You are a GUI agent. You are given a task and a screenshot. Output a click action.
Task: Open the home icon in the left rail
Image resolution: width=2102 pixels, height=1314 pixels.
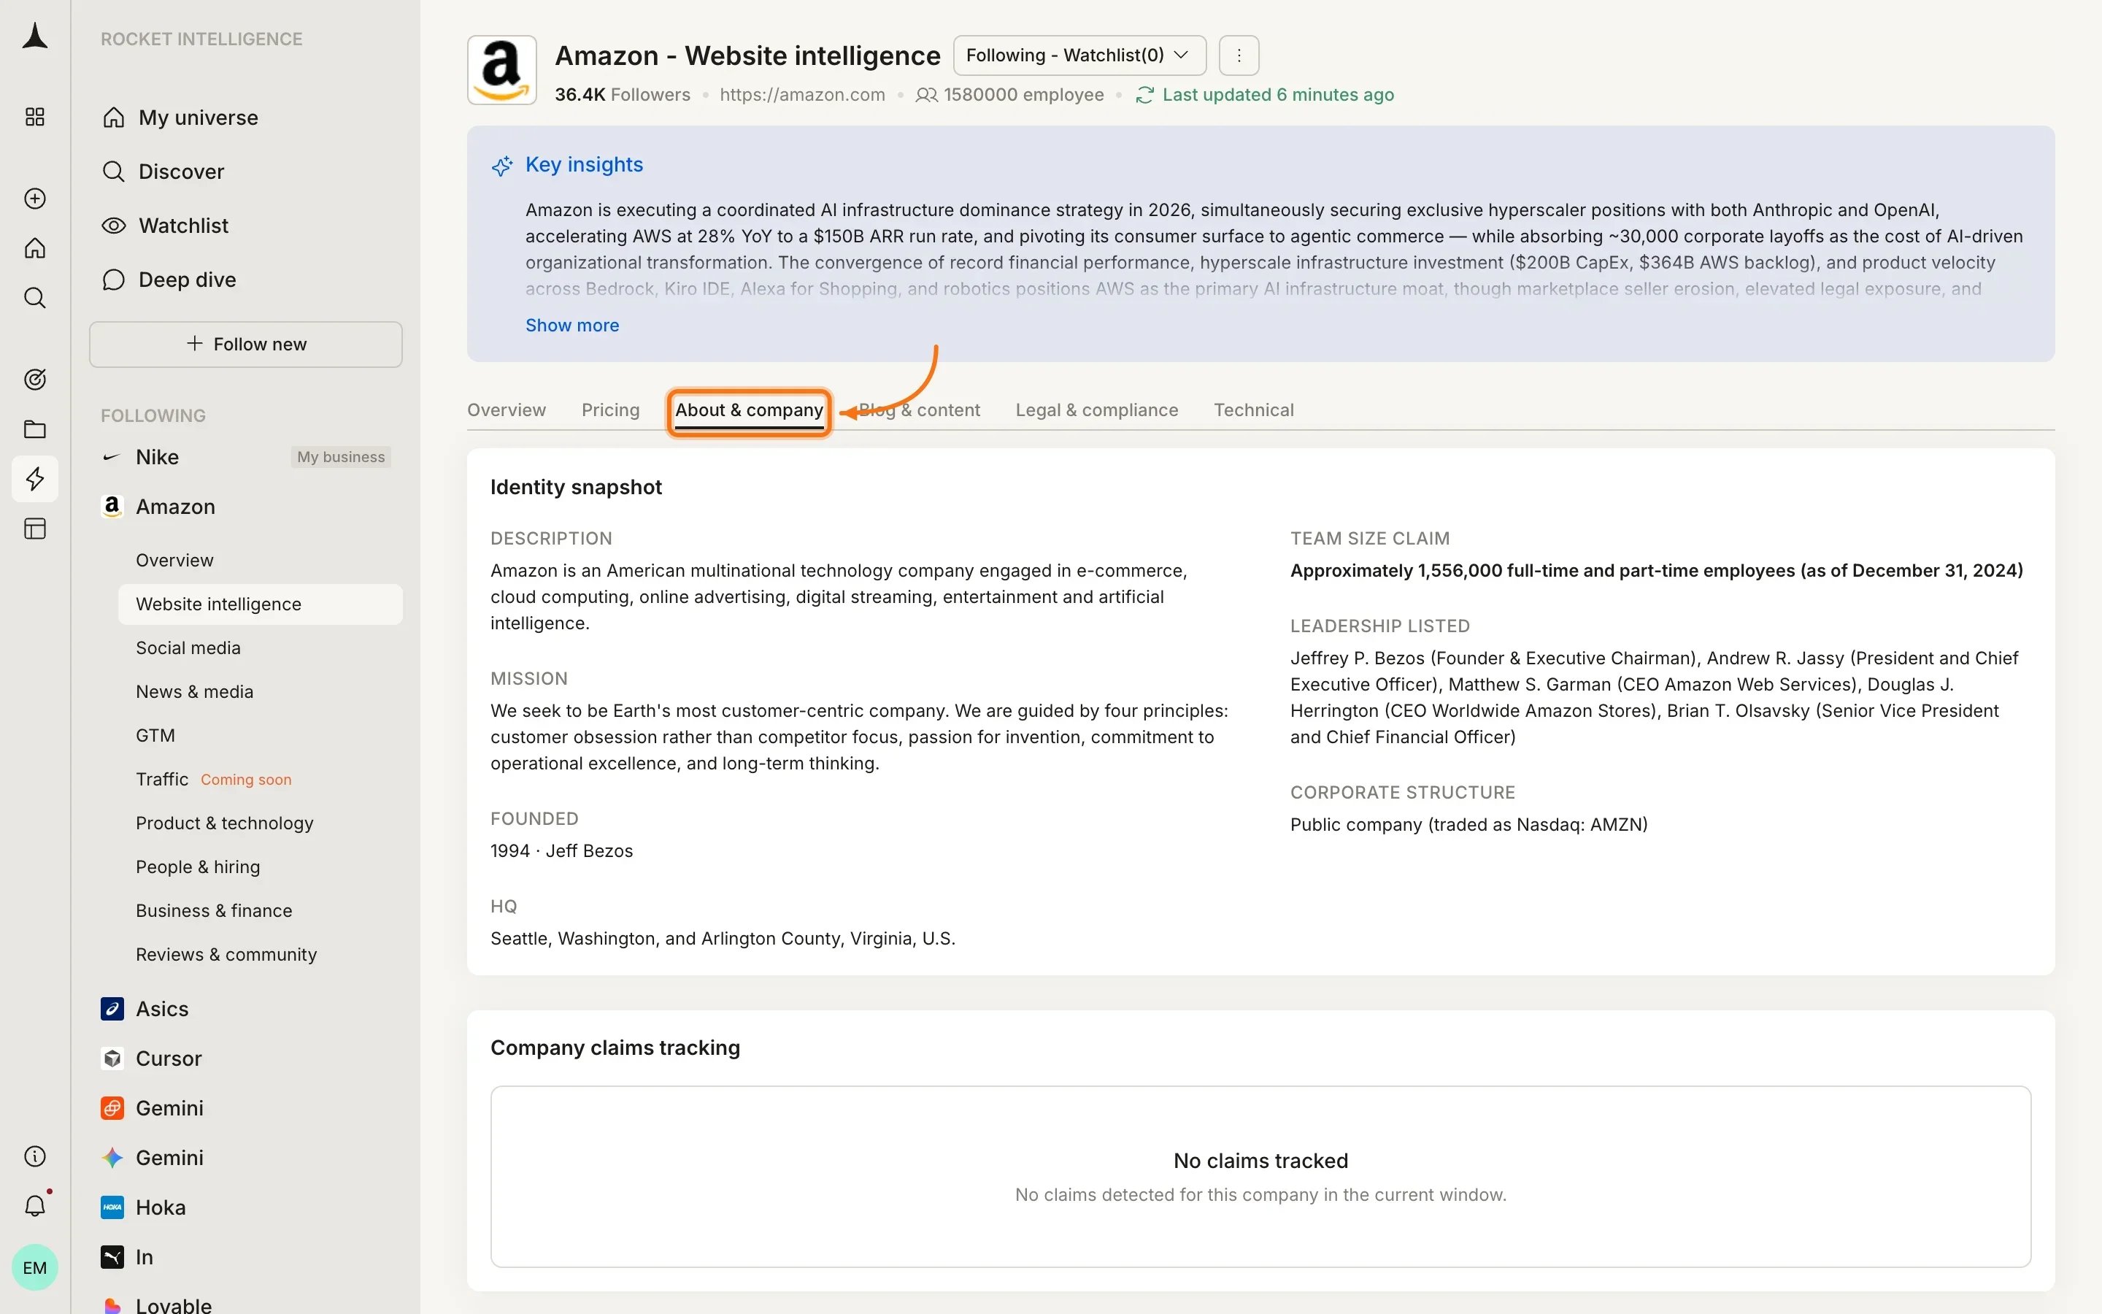click(35, 248)
